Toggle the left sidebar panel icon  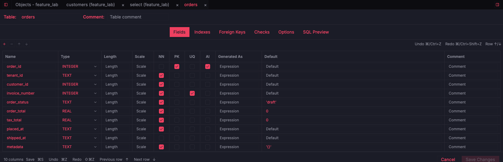click(x=6, y=5)
